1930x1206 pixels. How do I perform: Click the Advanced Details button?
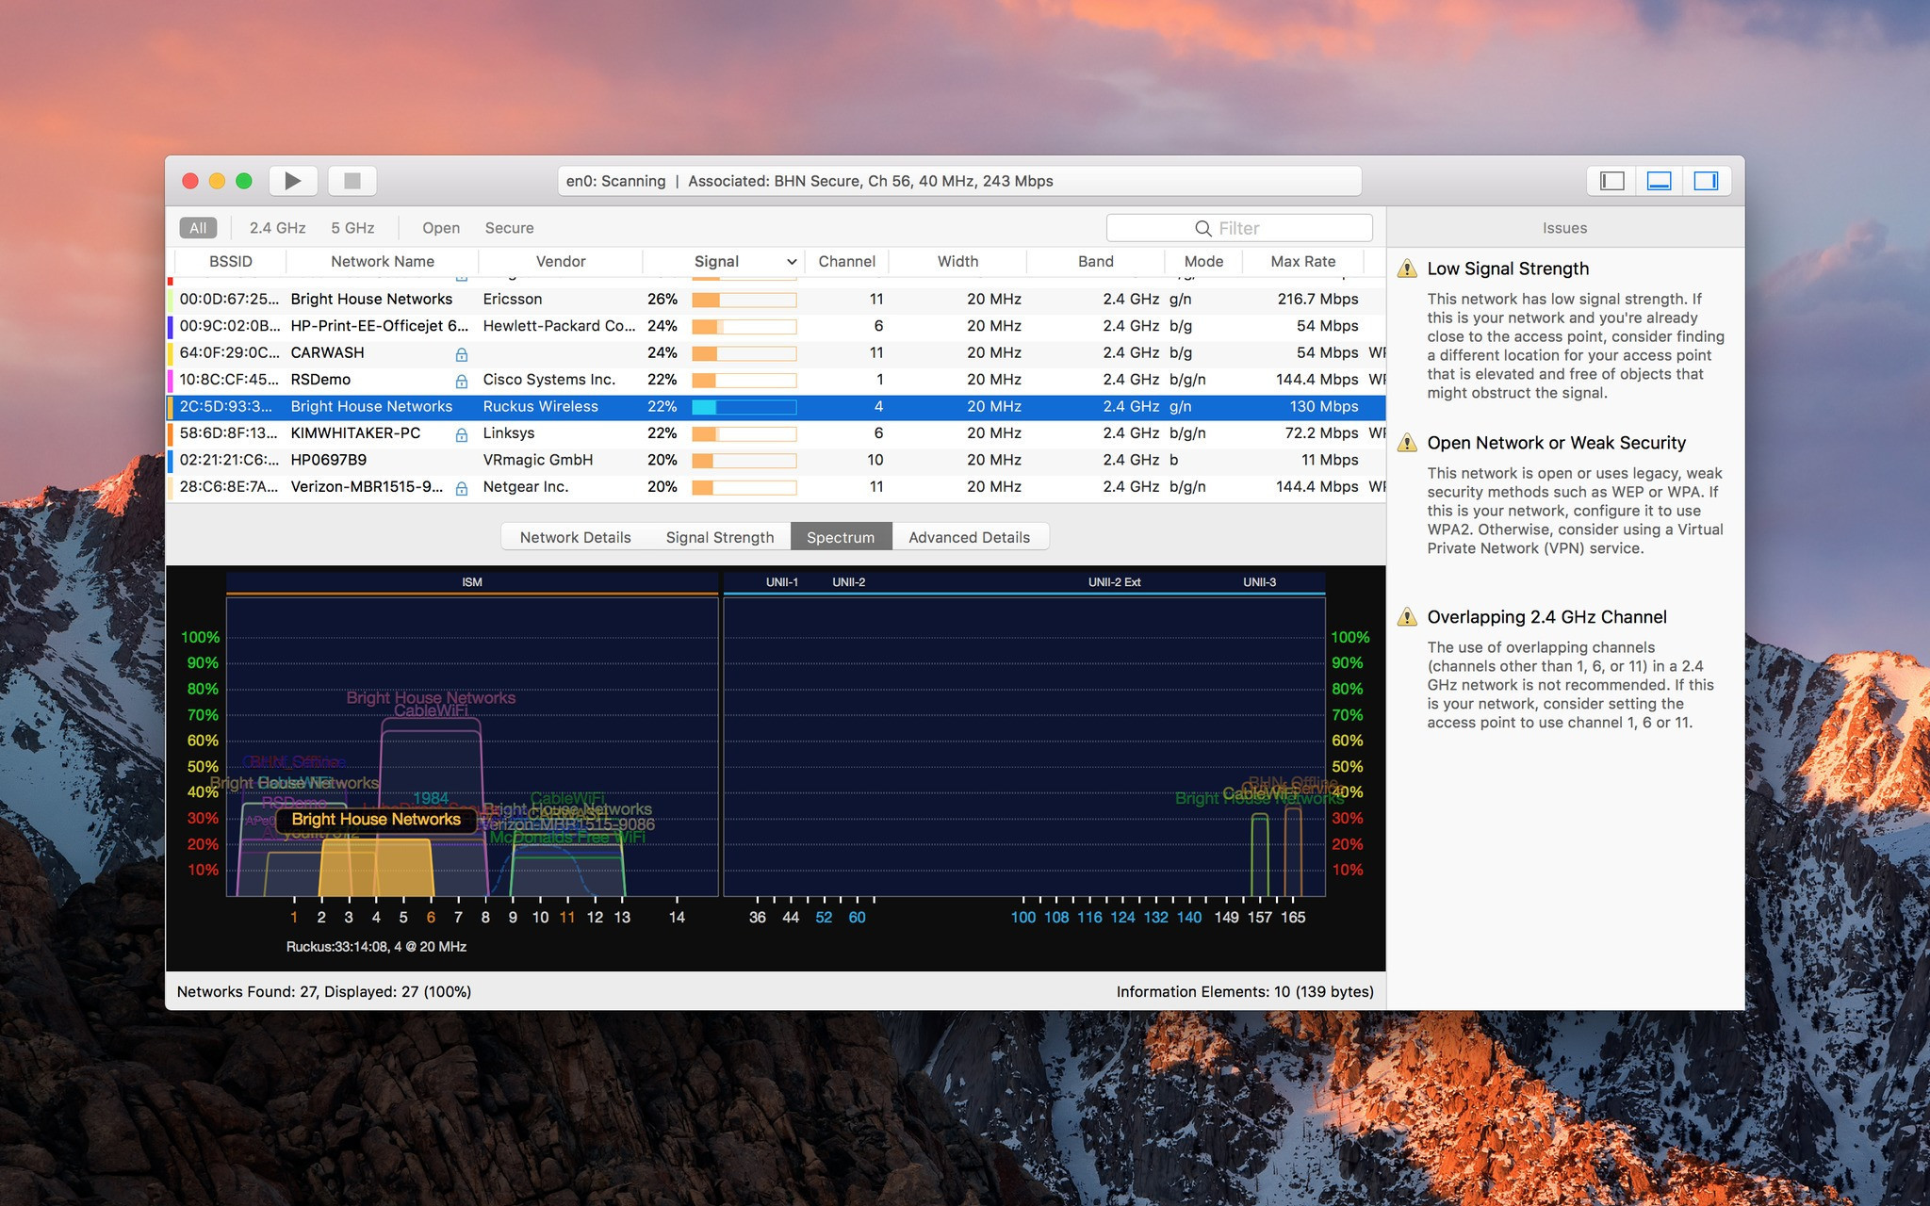(969, 536)
